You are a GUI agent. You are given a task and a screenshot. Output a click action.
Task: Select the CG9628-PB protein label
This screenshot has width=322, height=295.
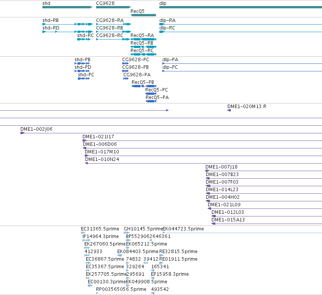135,67
